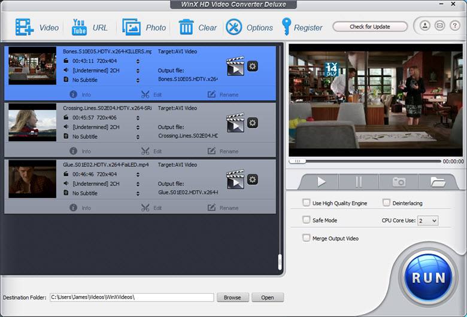This screenshot has width=467, height=317.
Task: Change video track selector for Bones 720x404
Action: click(x=138, y=62)
